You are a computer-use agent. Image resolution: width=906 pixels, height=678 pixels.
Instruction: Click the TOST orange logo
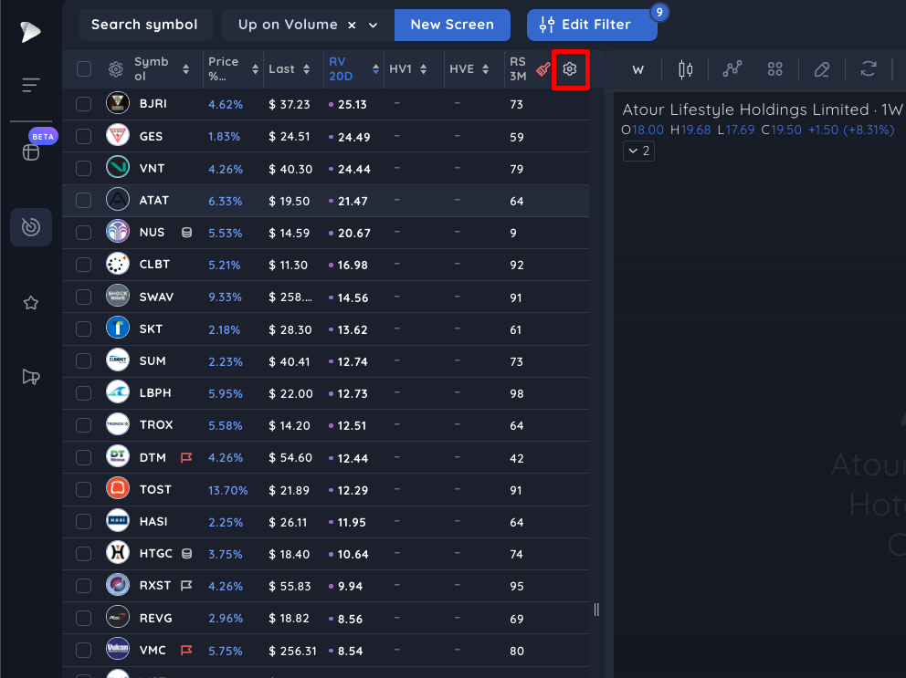(x=117, y=488)
